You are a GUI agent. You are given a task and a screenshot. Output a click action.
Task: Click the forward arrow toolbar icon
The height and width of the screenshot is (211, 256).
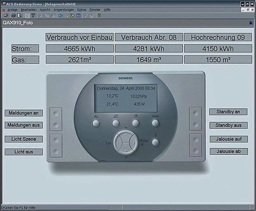tap(67, 16)
